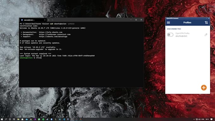Open the network icon in system tray
This screenshot has height=121, width=215.
(197, 119)
